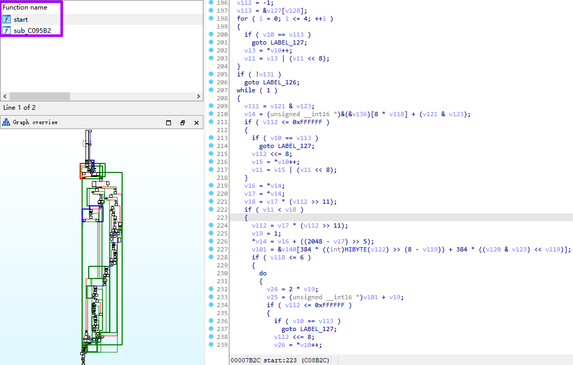Toggle the breakpoint on line 236

211,321
